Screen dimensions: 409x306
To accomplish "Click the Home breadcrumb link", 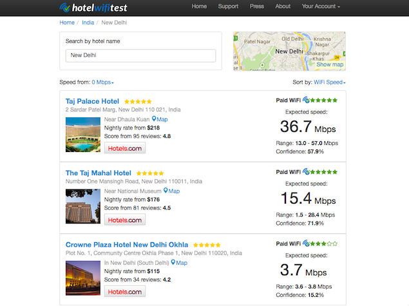I will coord(67,23).
